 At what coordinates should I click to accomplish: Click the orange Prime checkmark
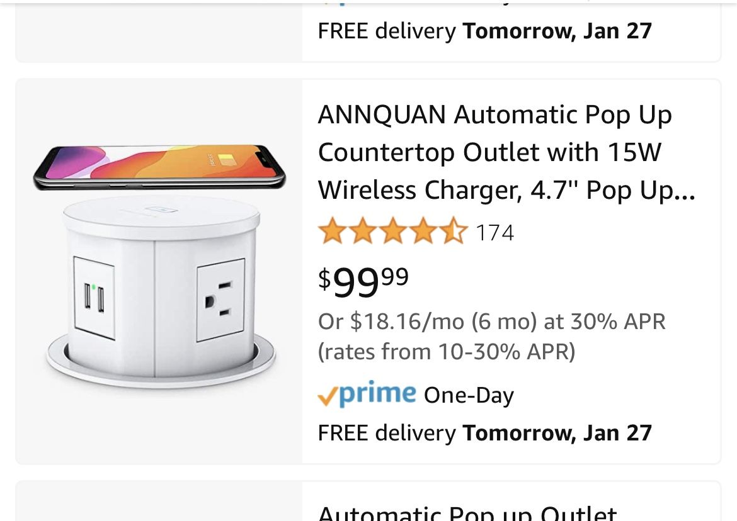(328, 396)
